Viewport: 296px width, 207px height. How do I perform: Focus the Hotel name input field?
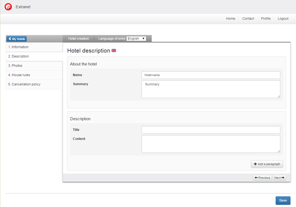(x=210, y=75)
